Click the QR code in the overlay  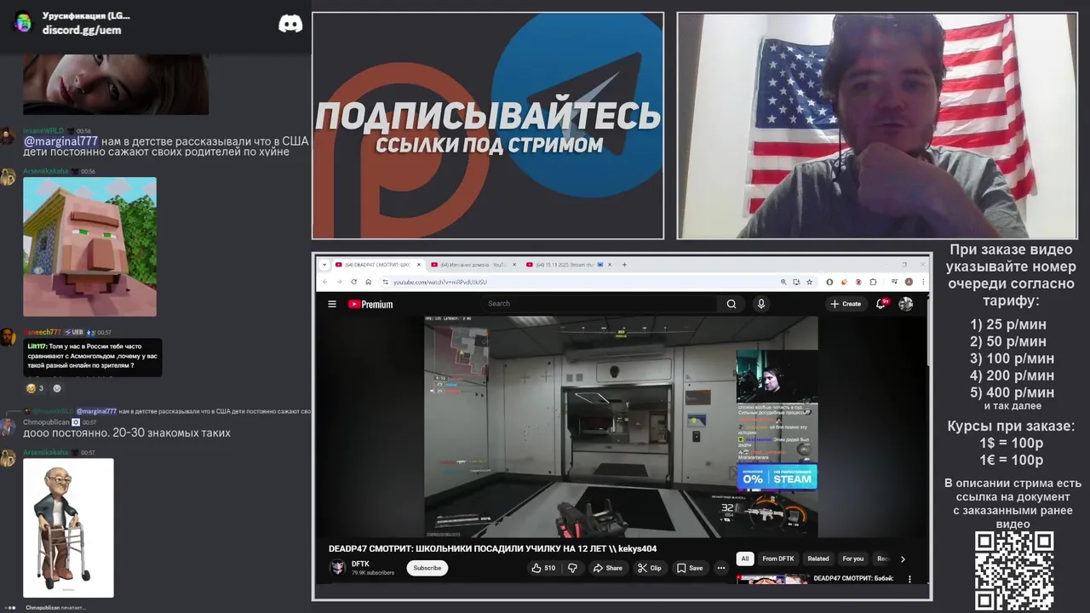[x=1014, y=571]
